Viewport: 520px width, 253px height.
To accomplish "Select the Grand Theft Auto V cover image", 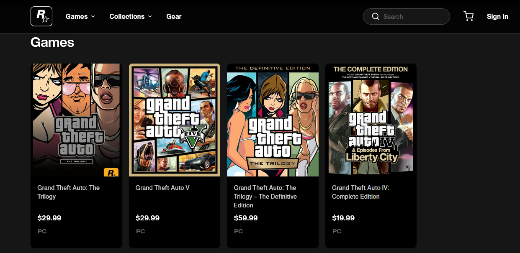I will (x=175, y=120).
